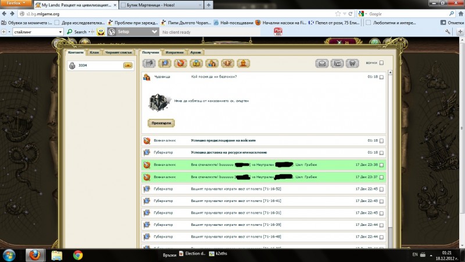Select checkbox of message at 17 Дек 23:38
Viewport: 465px width, 262px height.
(381, 165)
